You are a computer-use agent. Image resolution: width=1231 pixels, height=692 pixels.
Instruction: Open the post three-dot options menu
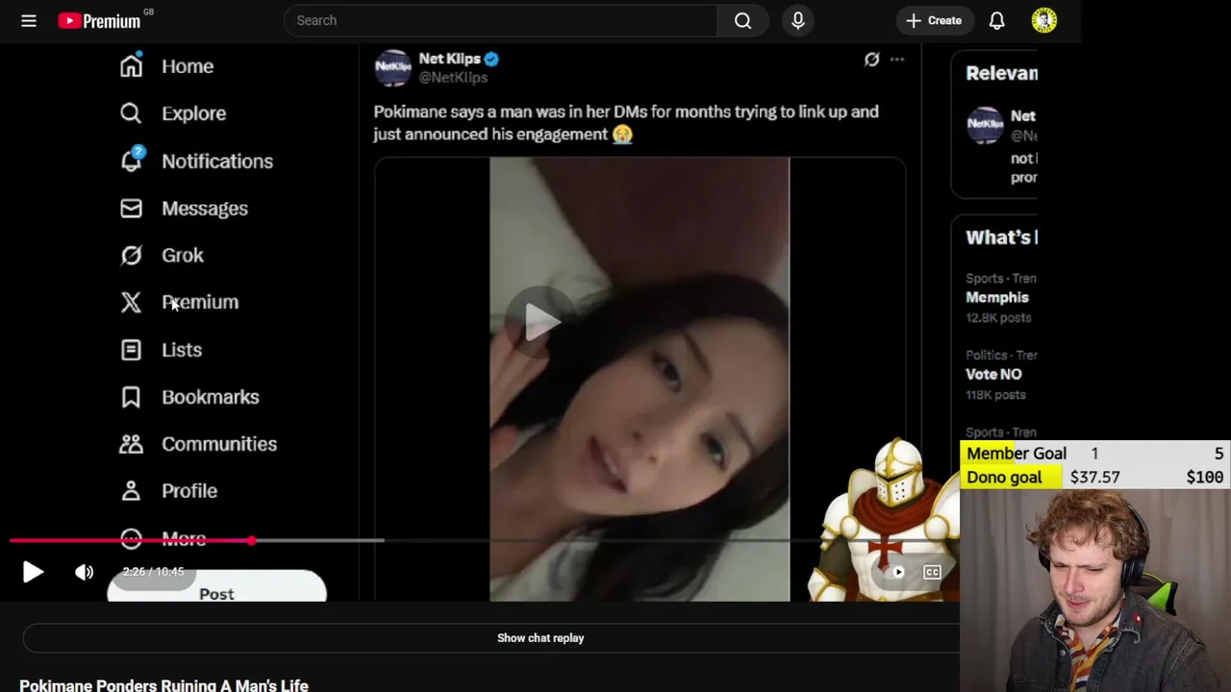(896, 60)
